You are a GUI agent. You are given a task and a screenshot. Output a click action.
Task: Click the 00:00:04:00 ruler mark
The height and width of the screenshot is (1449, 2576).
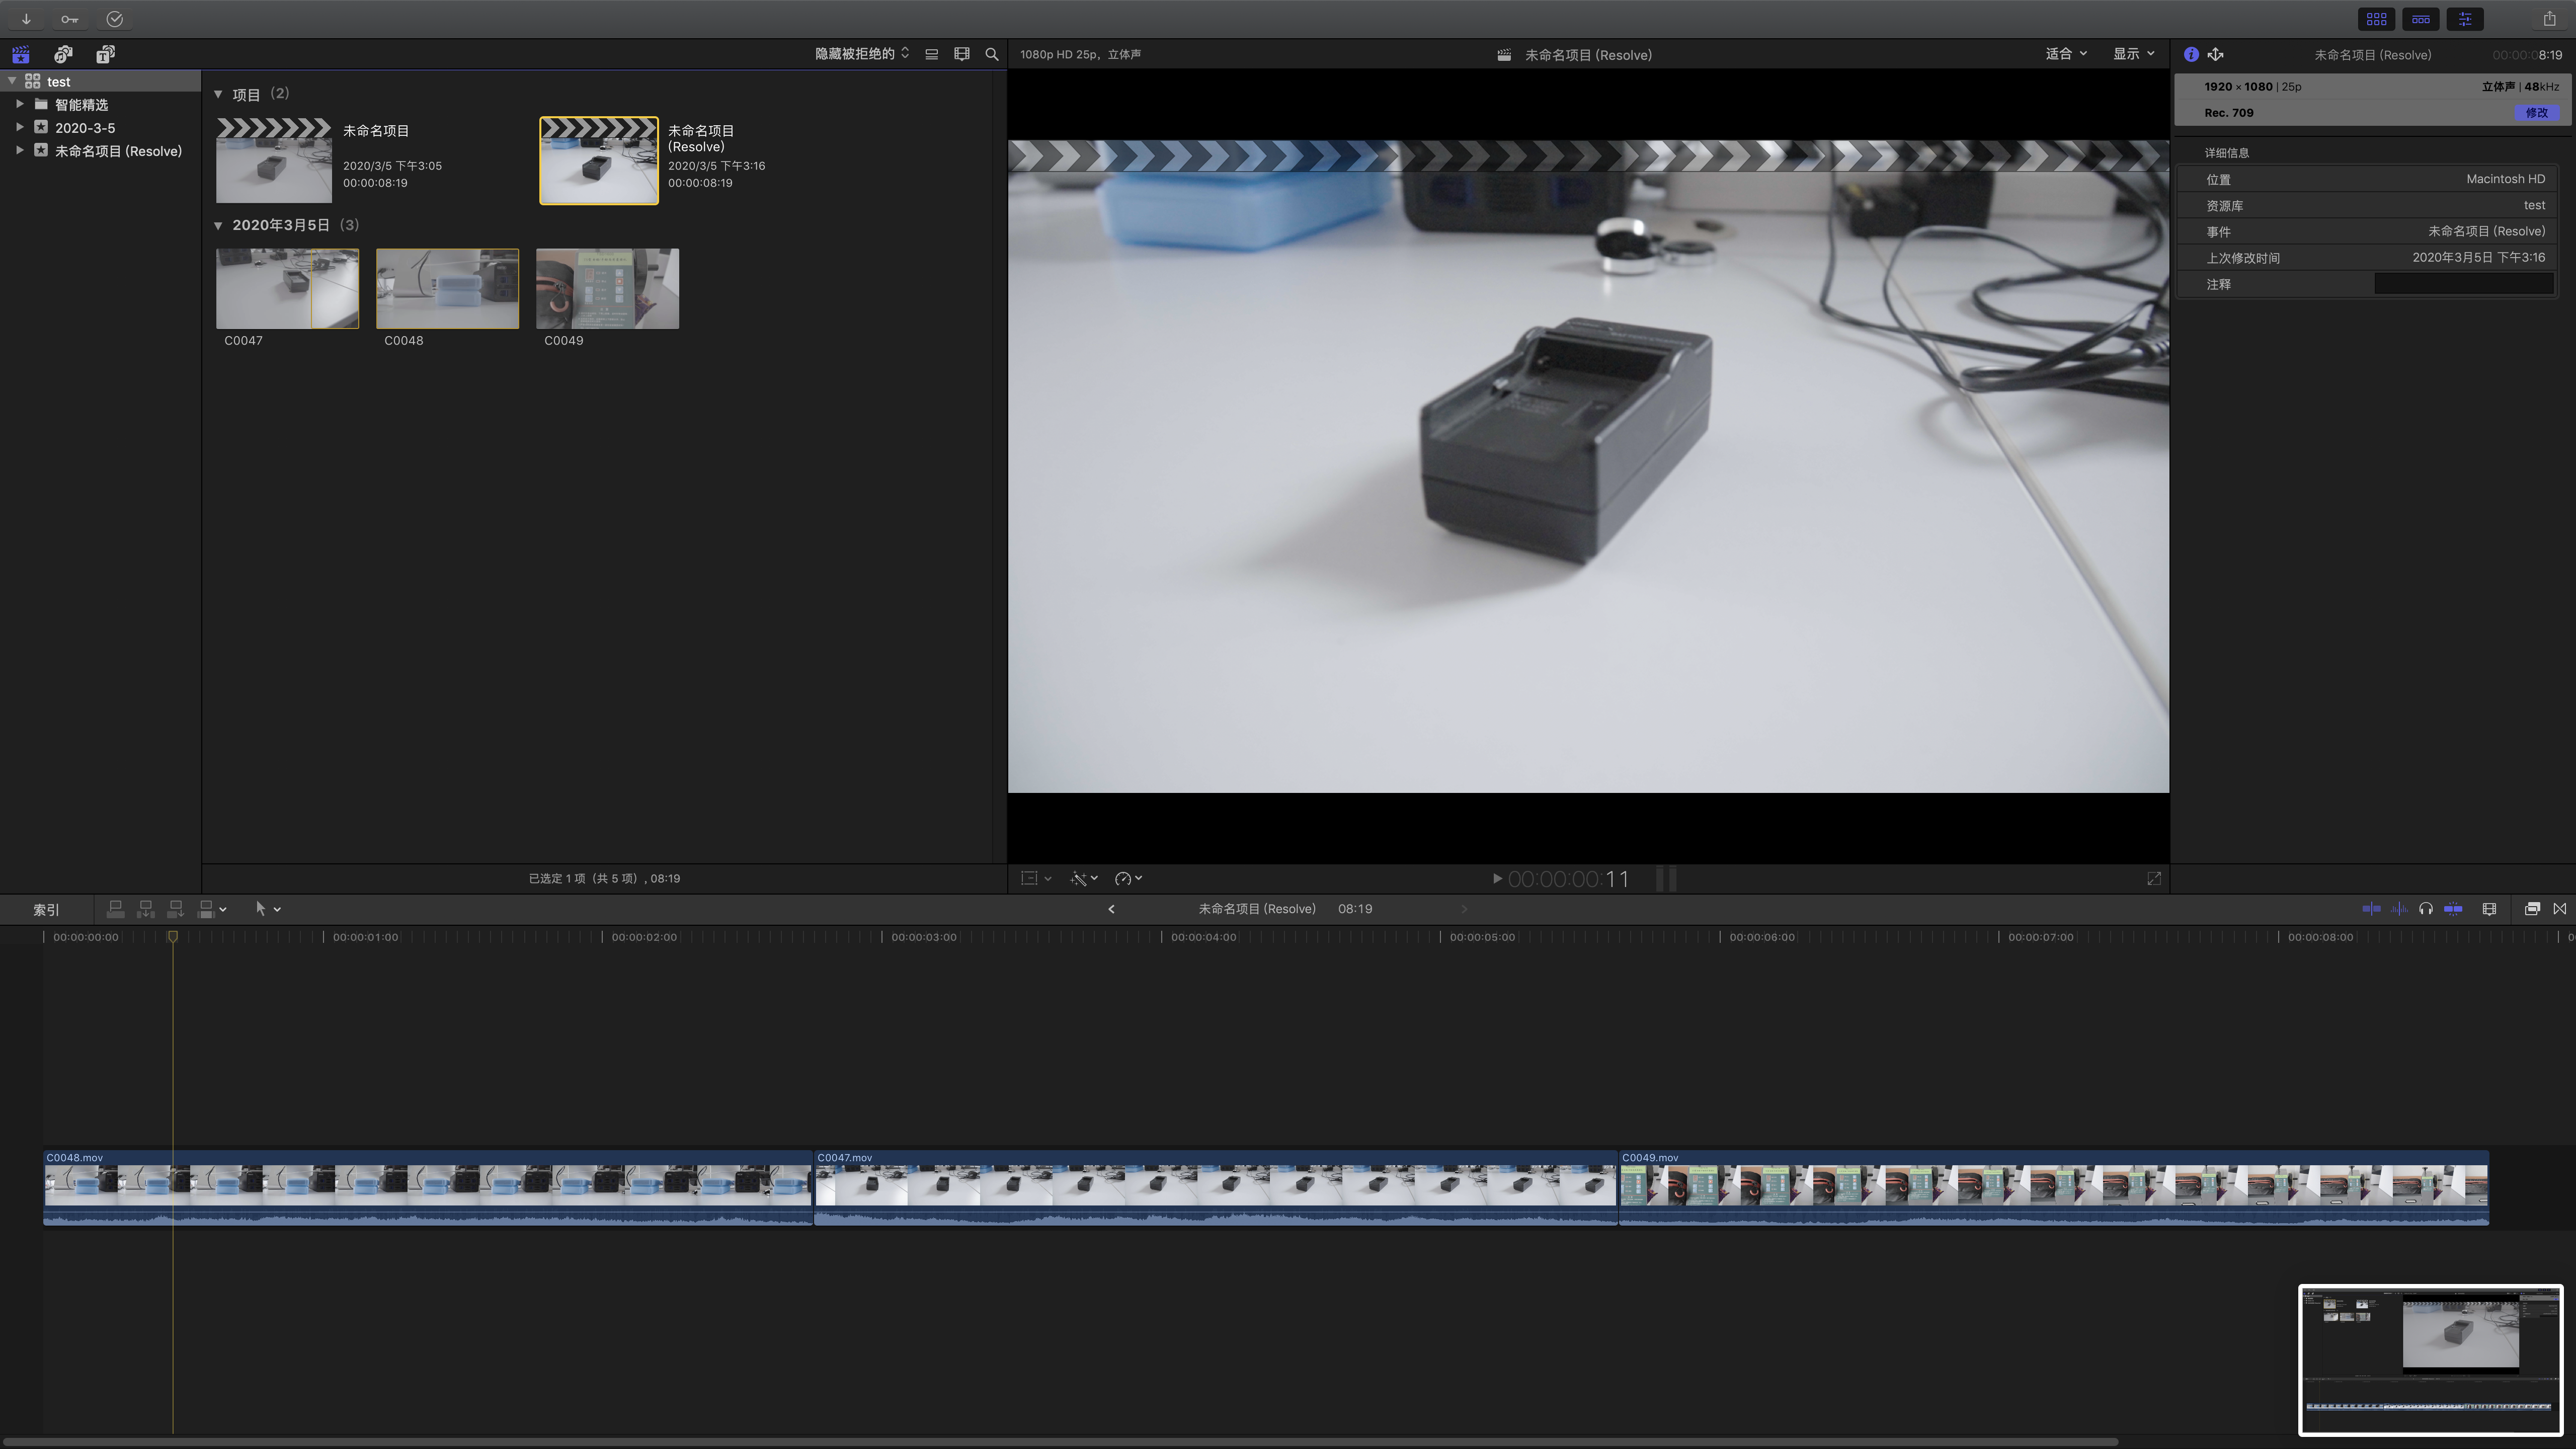(1203, 937)
